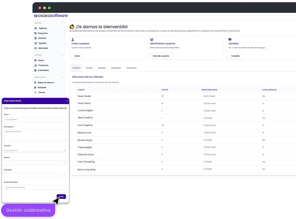Open the Notepad sidebar icon

pos(35,87)
